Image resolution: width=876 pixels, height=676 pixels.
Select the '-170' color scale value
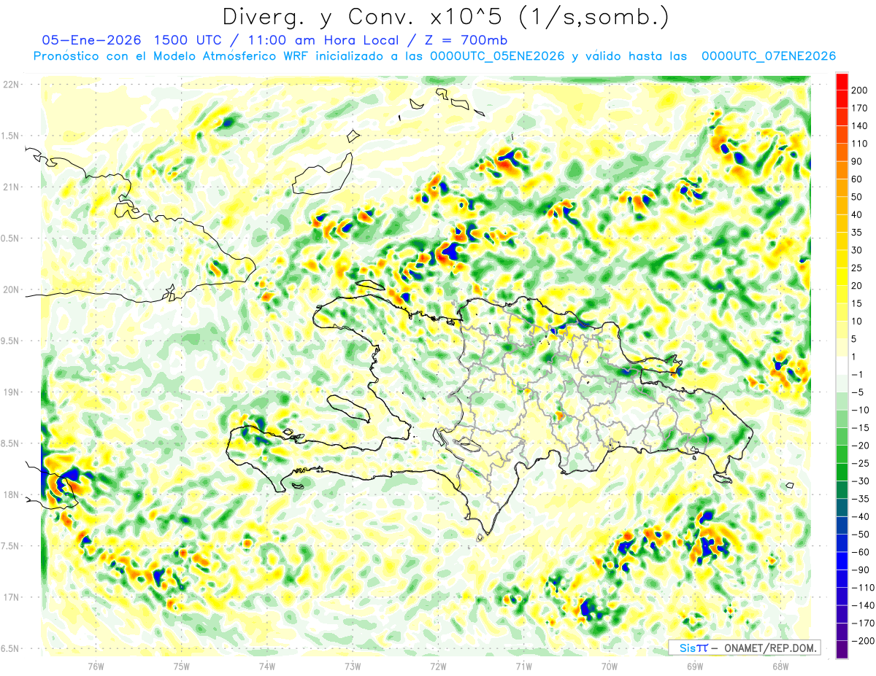862,623
